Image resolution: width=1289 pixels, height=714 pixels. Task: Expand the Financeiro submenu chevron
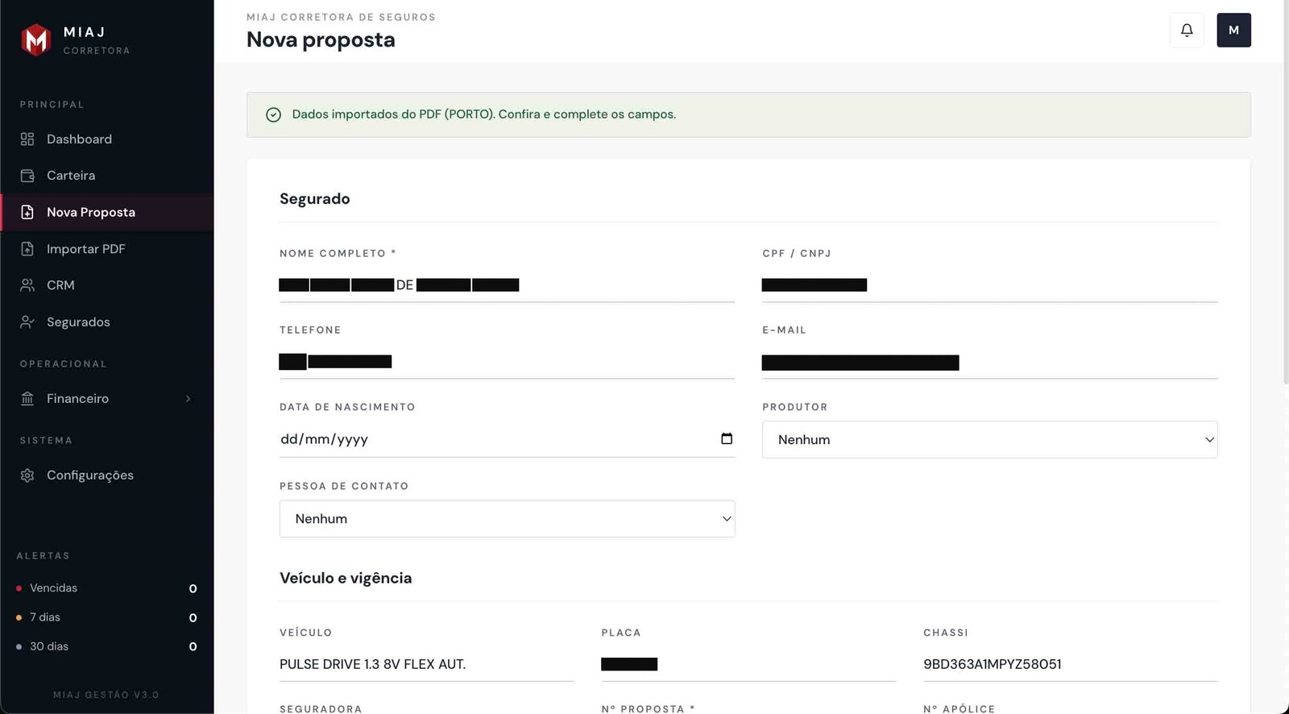click(x=189, y=399)
